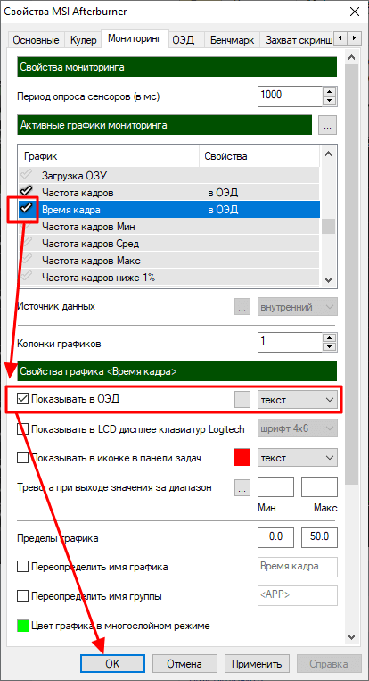Click the ellipsis button beside active monitoring graphs
This screenshot has width=369, height=681.
[x=328, y=126]
